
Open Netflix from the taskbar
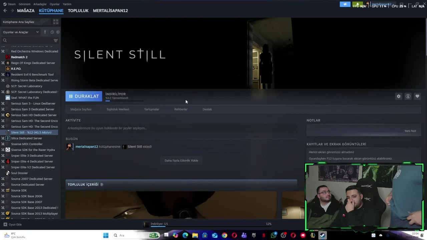point(264,235)
